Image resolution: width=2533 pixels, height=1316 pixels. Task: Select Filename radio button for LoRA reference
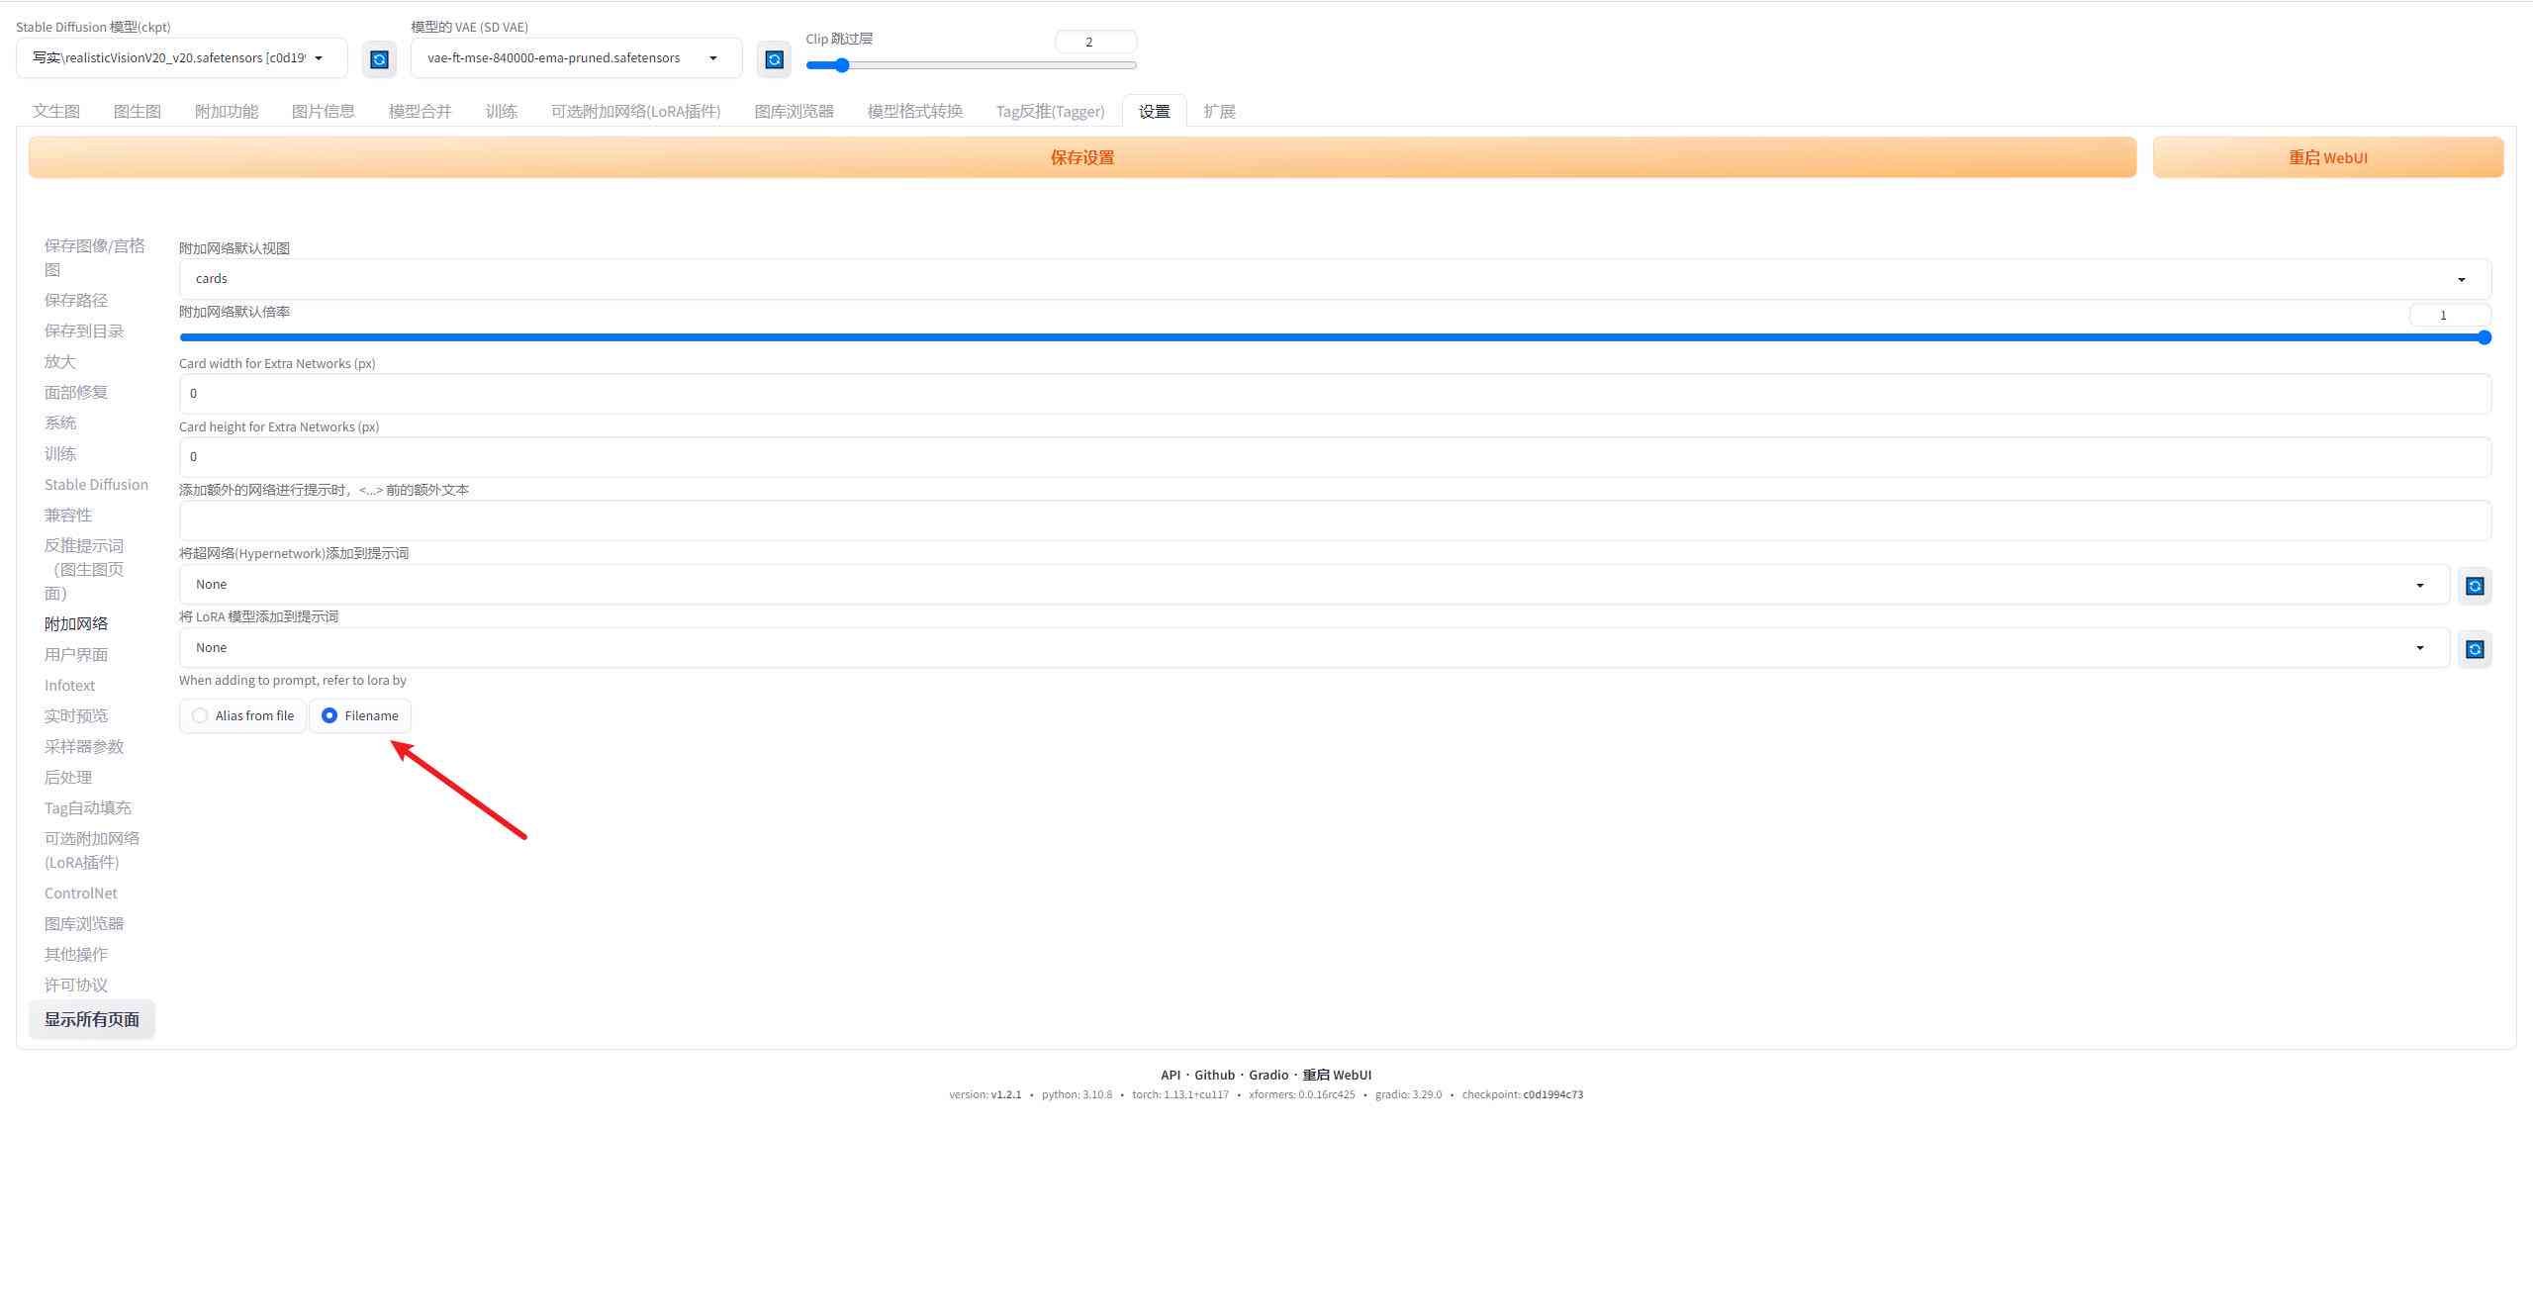(328, 715)
